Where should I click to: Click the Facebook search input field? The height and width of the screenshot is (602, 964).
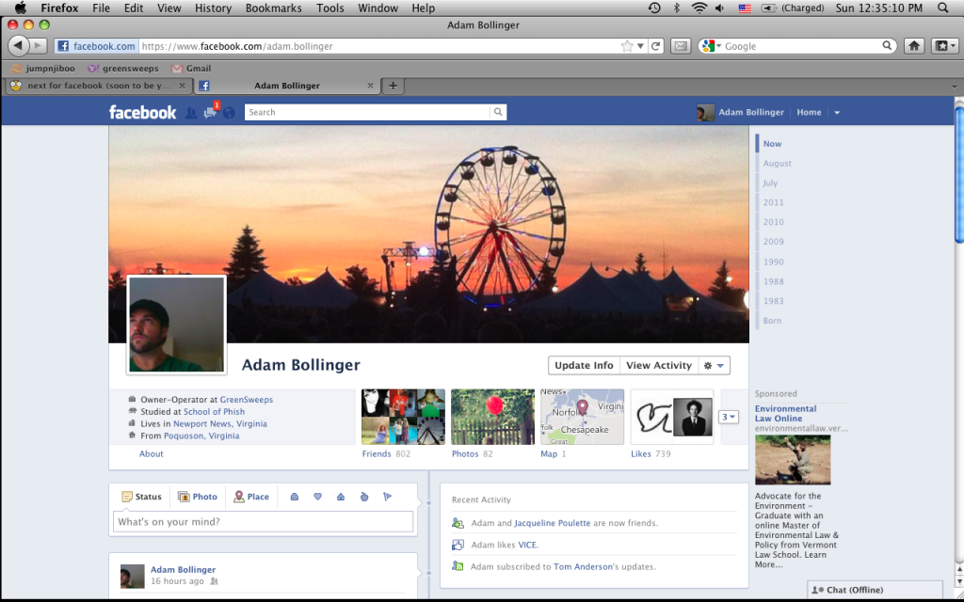(368, 112)
